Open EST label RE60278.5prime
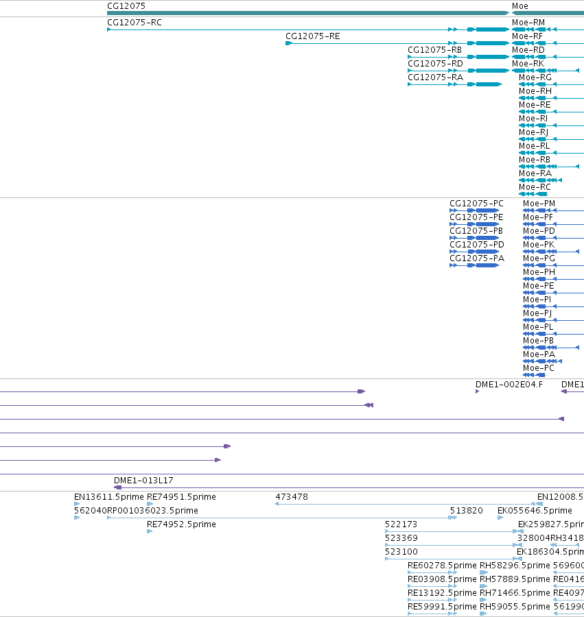 [442, 566]
